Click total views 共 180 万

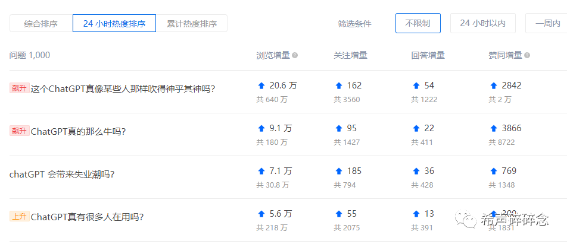pos(272,142)
